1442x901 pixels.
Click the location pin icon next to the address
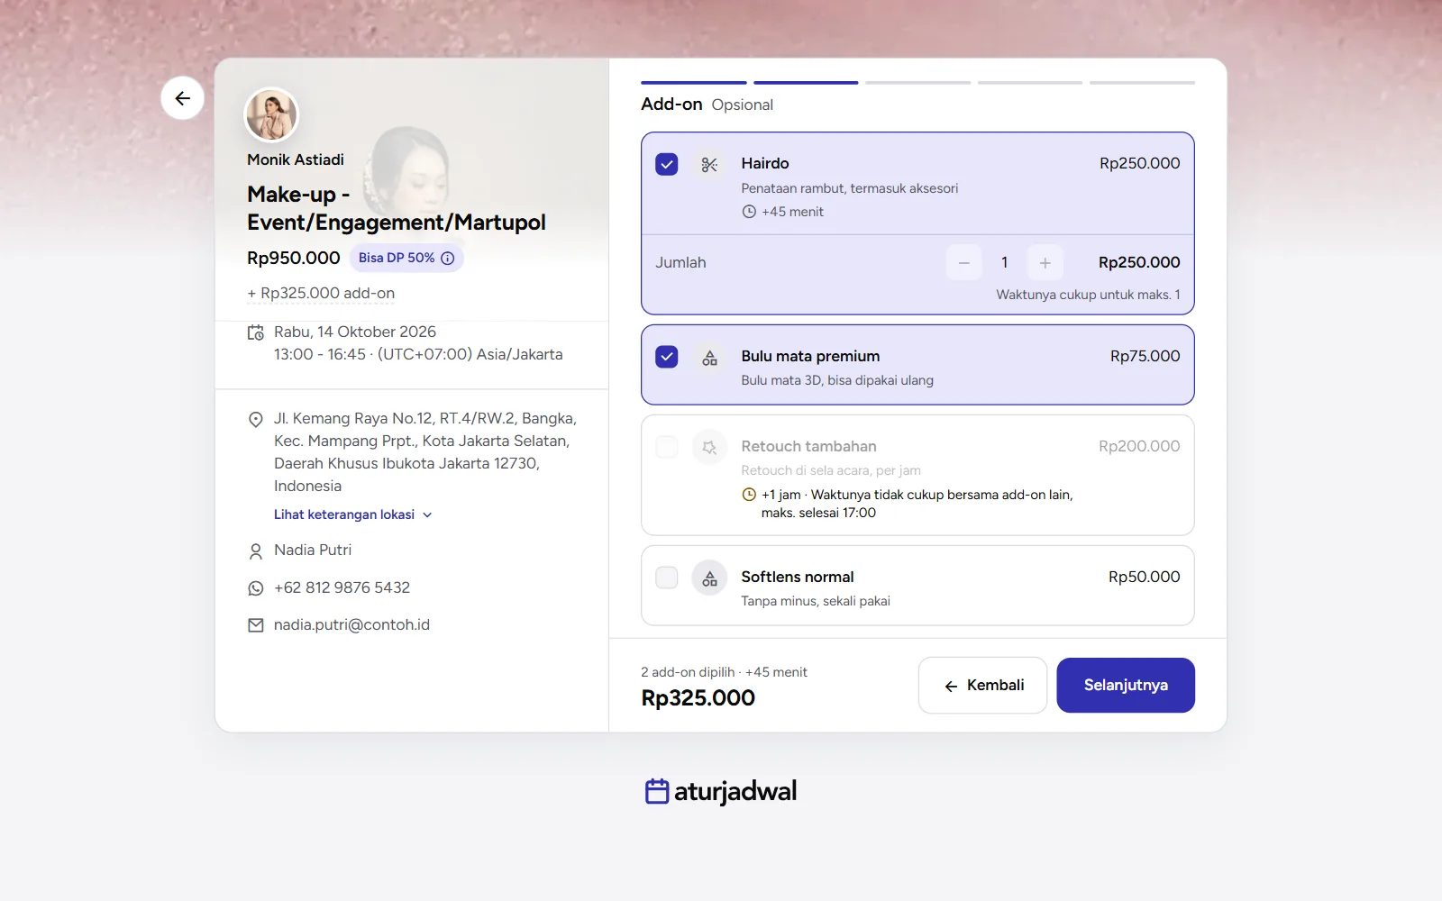point(256,419)
